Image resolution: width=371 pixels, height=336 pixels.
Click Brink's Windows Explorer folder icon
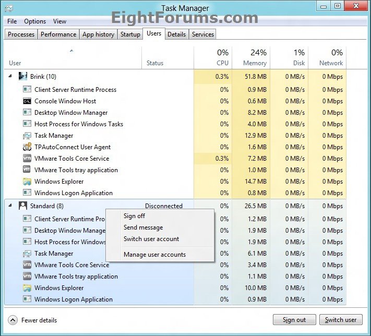coord(27,182)
